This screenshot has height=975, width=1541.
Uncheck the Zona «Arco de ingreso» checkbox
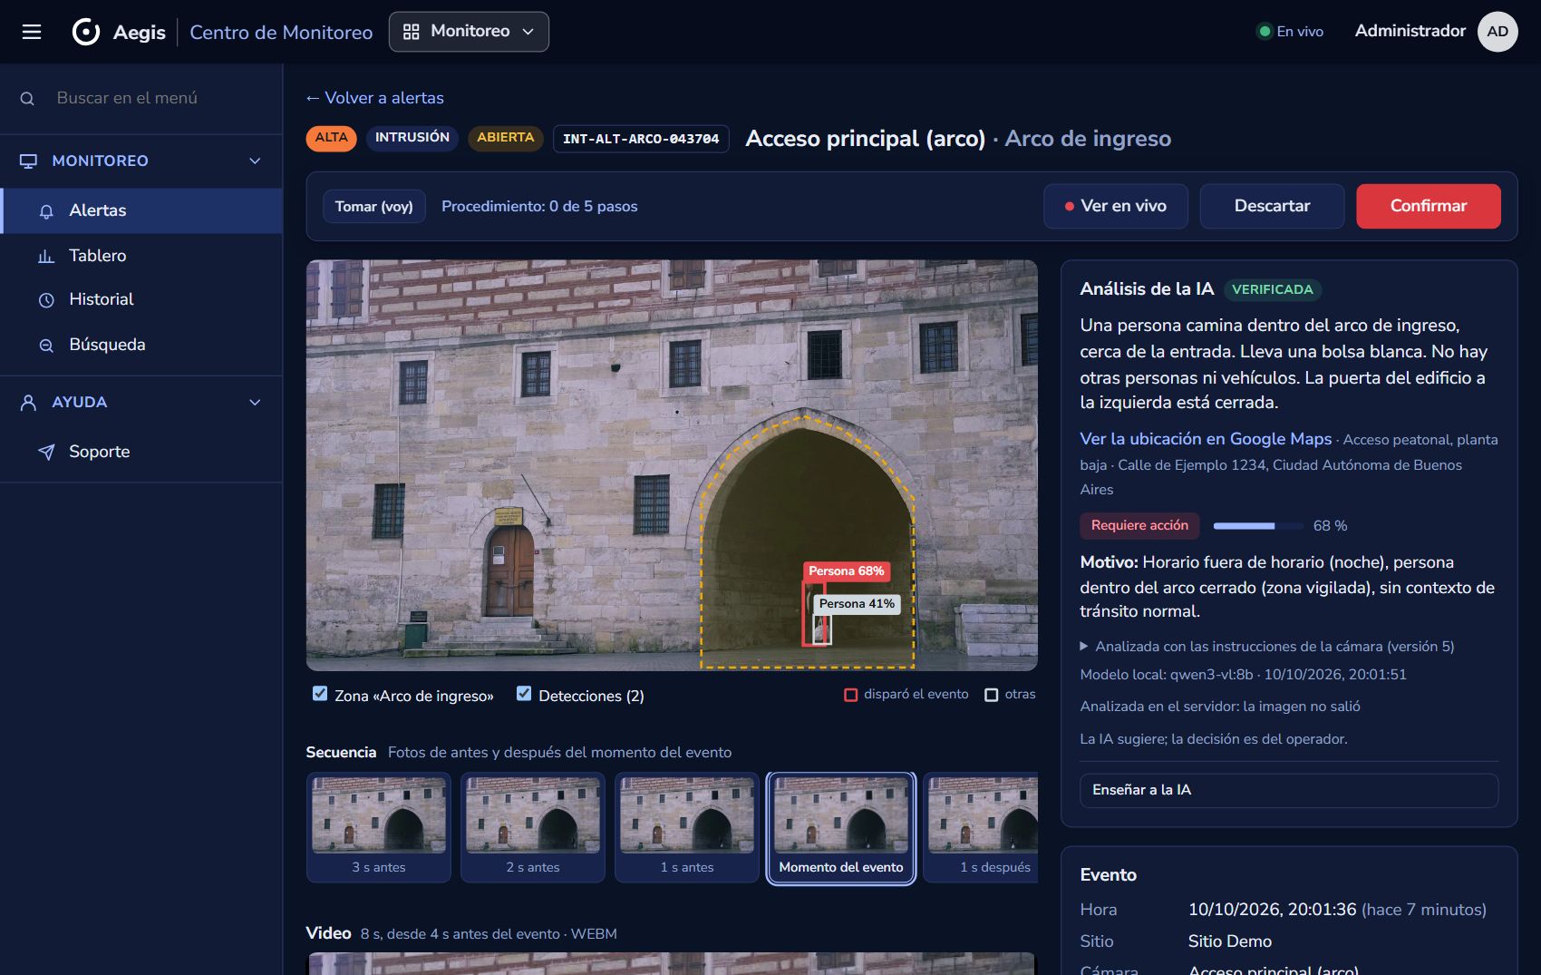point(320,694)
